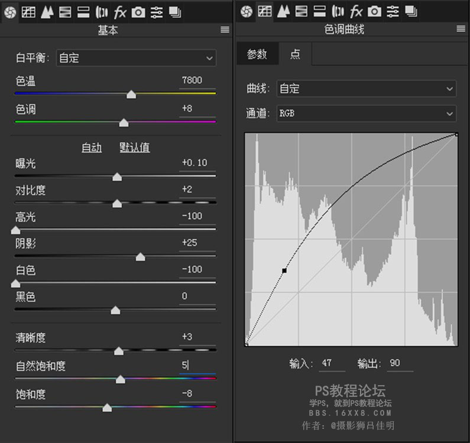The width and height of the screenshot is (470, 443).
Task: Click the 阴影 value field +25
Action: coord(197,243)
